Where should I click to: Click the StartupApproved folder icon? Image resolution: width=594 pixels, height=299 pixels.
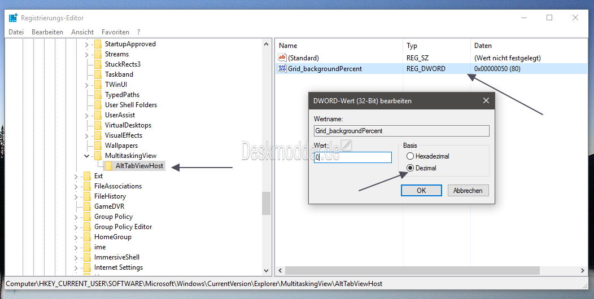tap(98, 44)
